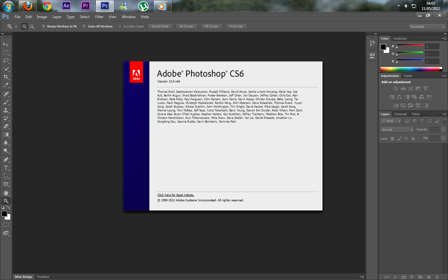Create a new layer

(x=429, y=277)
